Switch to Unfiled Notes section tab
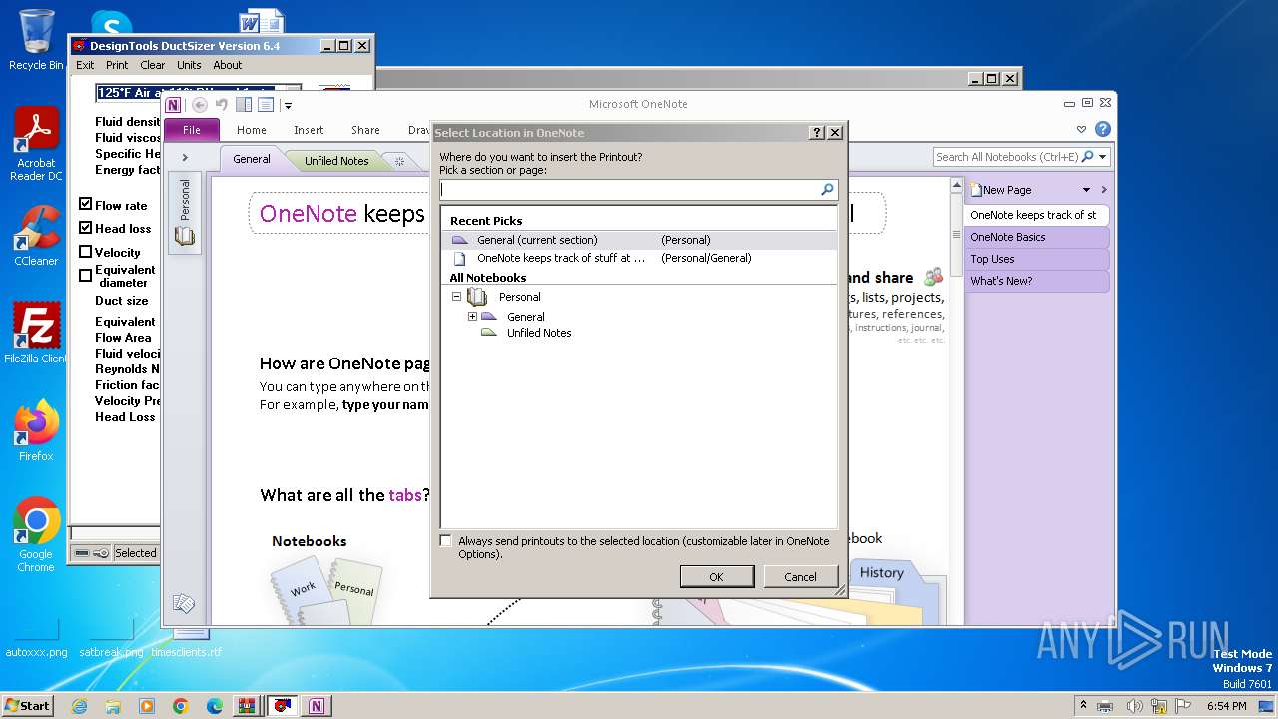1278x719 pixels. [x=336, y=161]
